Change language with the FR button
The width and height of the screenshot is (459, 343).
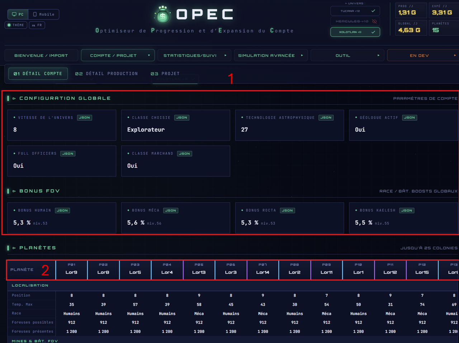pos(37,25)
